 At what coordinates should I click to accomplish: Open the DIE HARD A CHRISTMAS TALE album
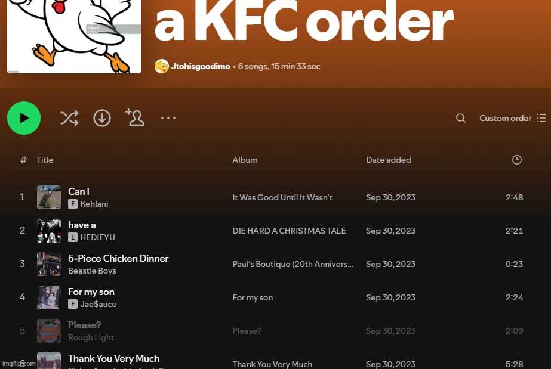(x=289, y=231)
